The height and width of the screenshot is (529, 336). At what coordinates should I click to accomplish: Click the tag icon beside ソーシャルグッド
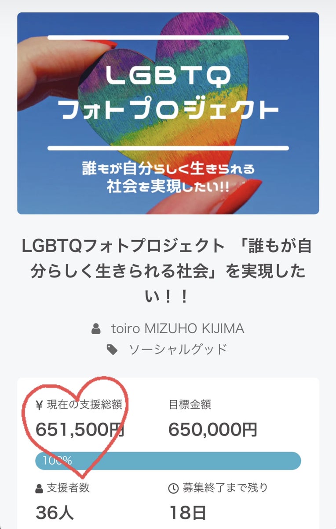pos(113,350)
